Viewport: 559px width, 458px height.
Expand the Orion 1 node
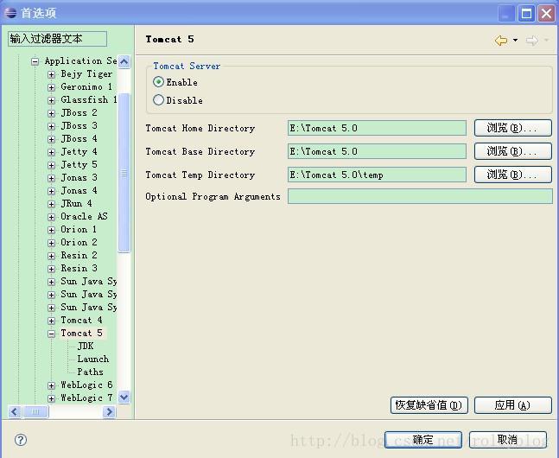tap(51, 230)
